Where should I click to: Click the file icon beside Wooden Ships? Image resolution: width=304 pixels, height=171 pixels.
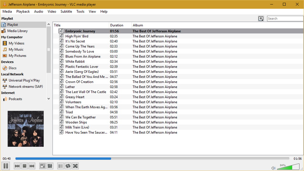tap(61, 122)
